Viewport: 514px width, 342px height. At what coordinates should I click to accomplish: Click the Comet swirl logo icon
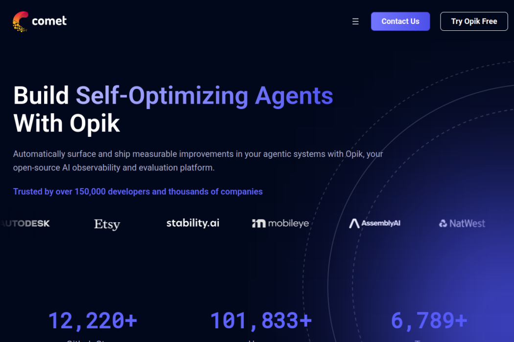20,21
